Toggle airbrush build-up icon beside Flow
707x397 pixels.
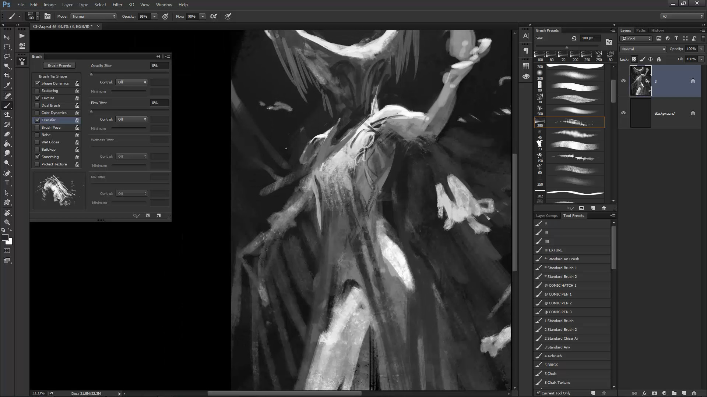click(214, 17)
